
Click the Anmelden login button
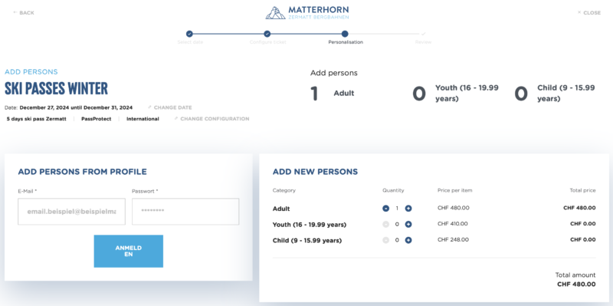128,252
